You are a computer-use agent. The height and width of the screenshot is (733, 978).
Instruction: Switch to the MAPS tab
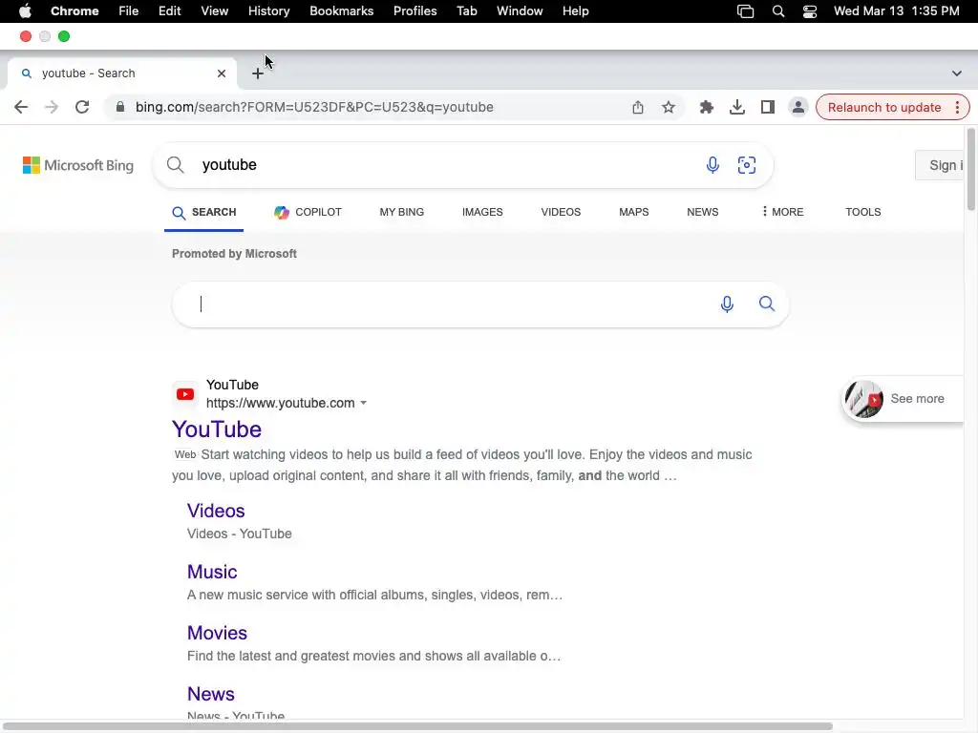pyautogui.click(x=634, y=212)
